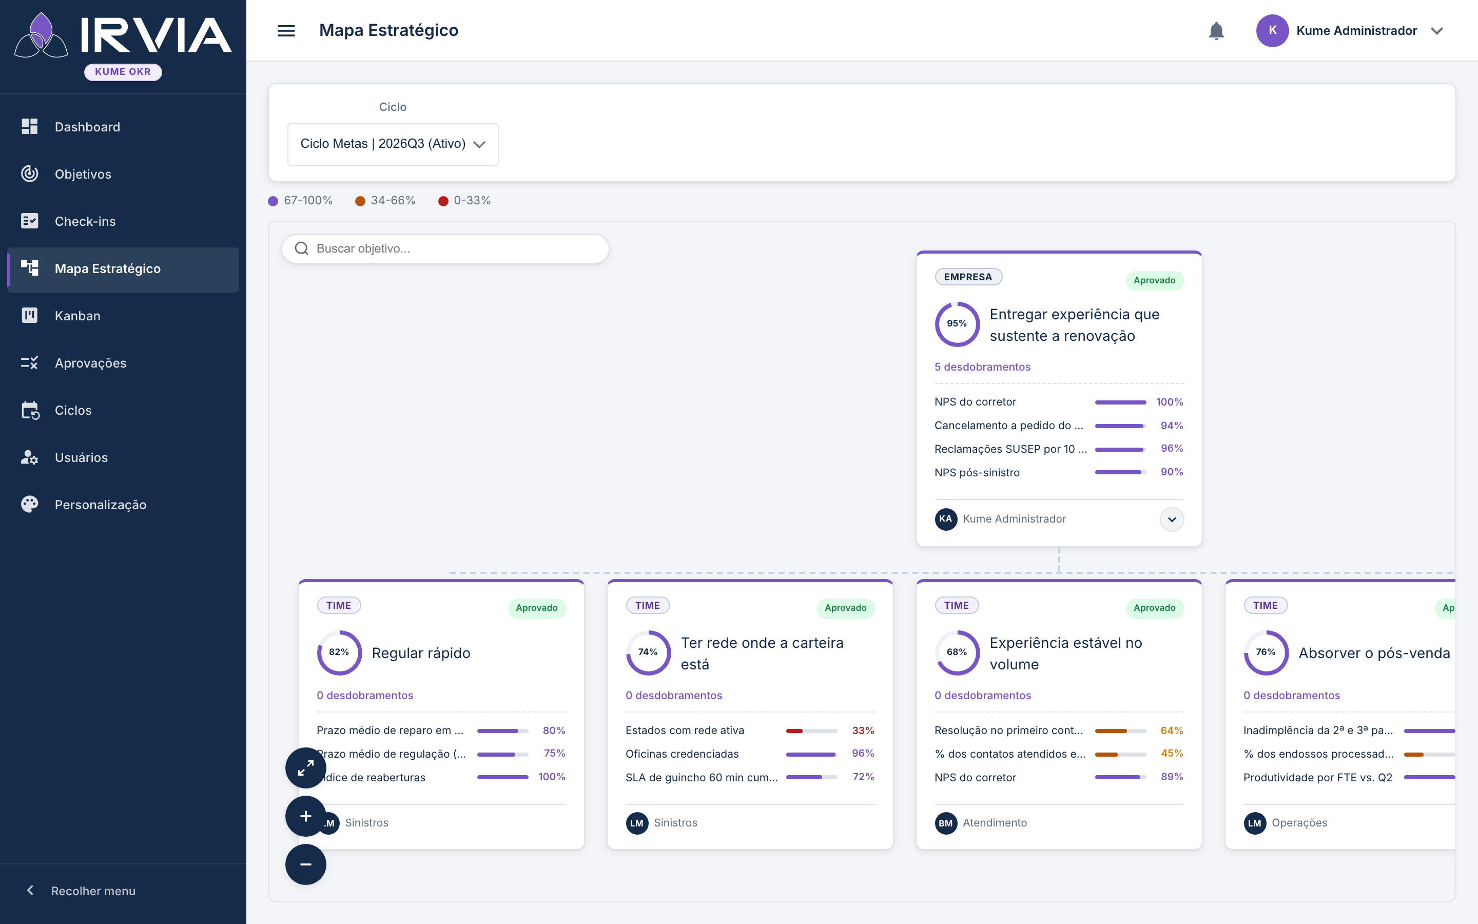Open the hamburger menu icon
Viewport: 1478px width, 924px height.
click(286, 31)
